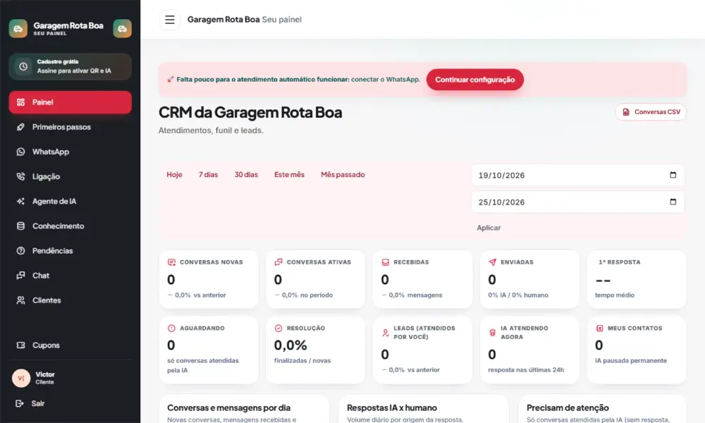
Task: Go to Primeiros passos in the sidebar
Action: tap(70, 127)
